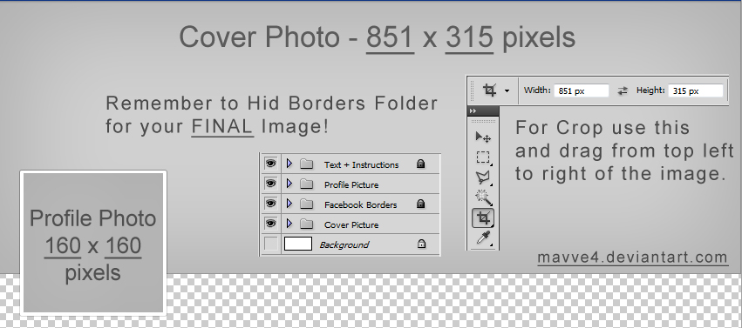The height and width of the screenshot is (328, 742).
Task: Swap width and height with the arrows icon
Action: 623,90
